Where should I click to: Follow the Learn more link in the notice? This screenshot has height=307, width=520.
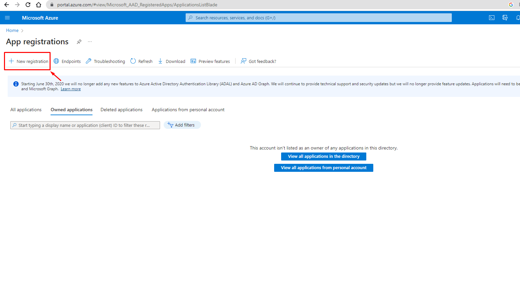pyautogui.click(x=71, y=89)
